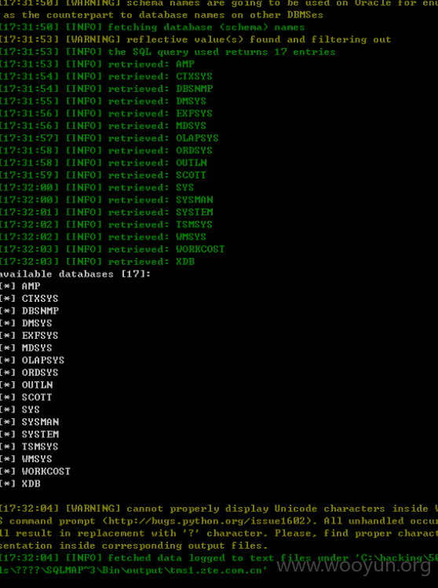
Task: Select the log line "retrieved: OLAPSYS"
Action: [109, 138]
